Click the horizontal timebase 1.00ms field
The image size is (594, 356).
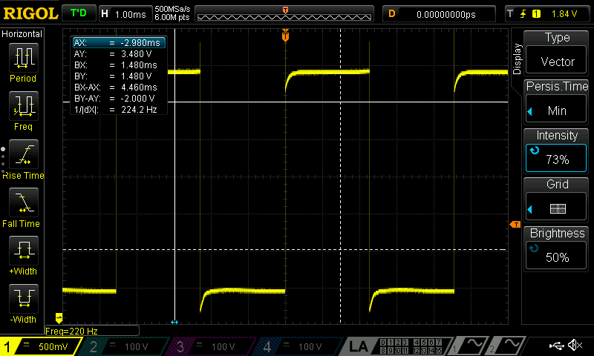[125, 14]
